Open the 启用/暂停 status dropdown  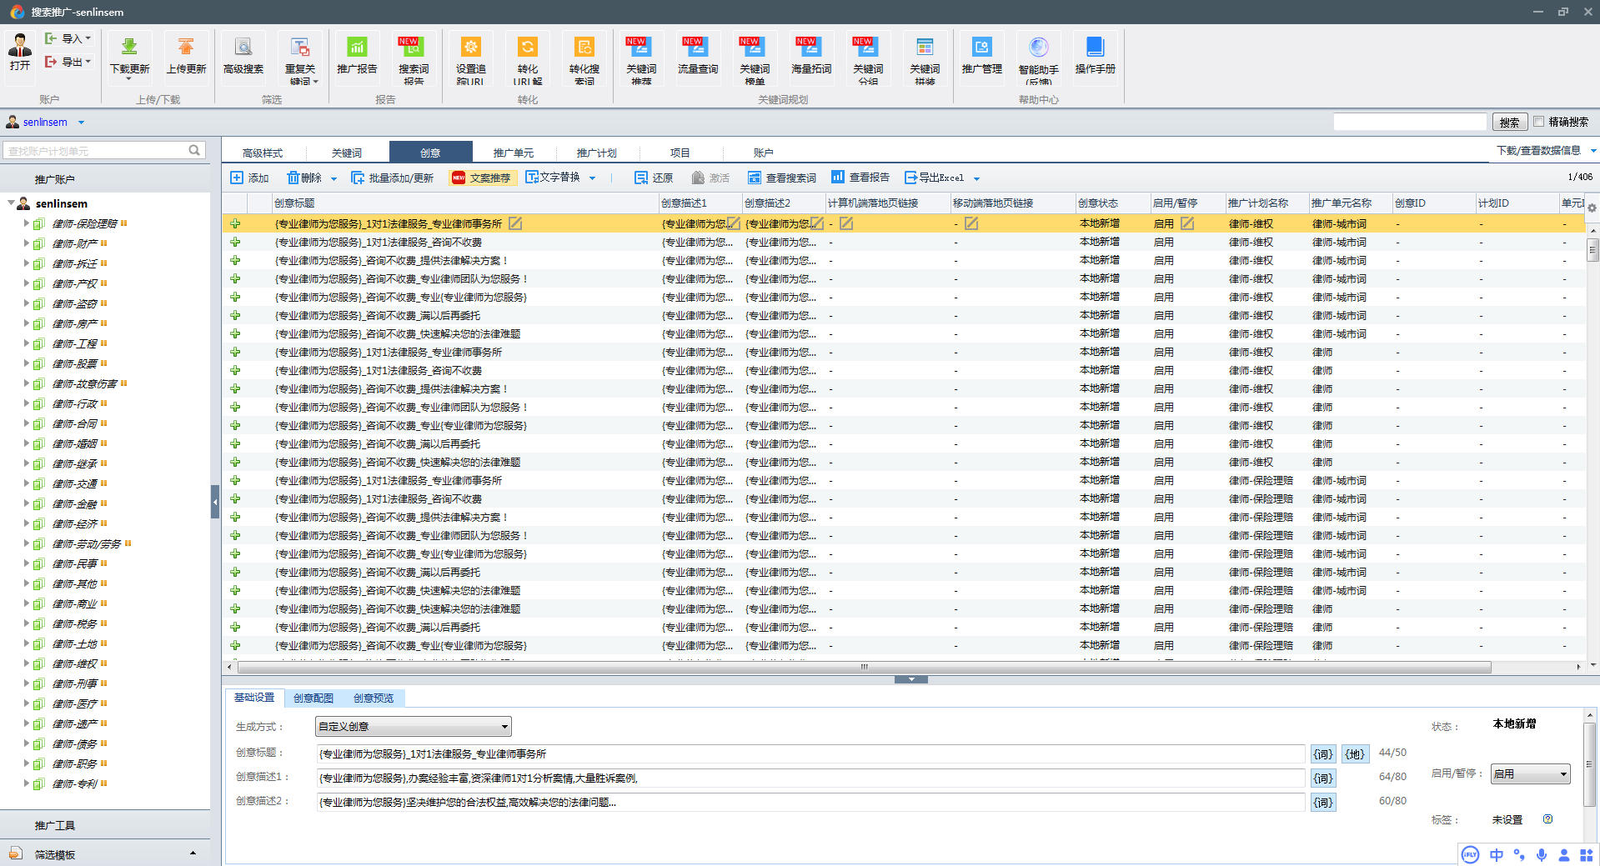1530,774
